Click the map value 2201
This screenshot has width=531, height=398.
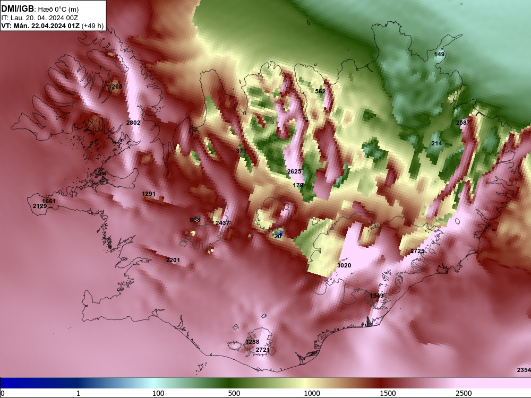(x=173, y=260)
